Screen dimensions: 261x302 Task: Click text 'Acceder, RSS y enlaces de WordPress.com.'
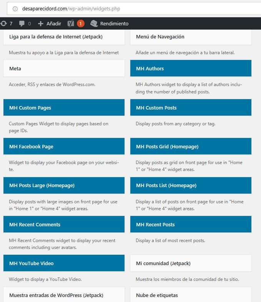tap(52, 85)
